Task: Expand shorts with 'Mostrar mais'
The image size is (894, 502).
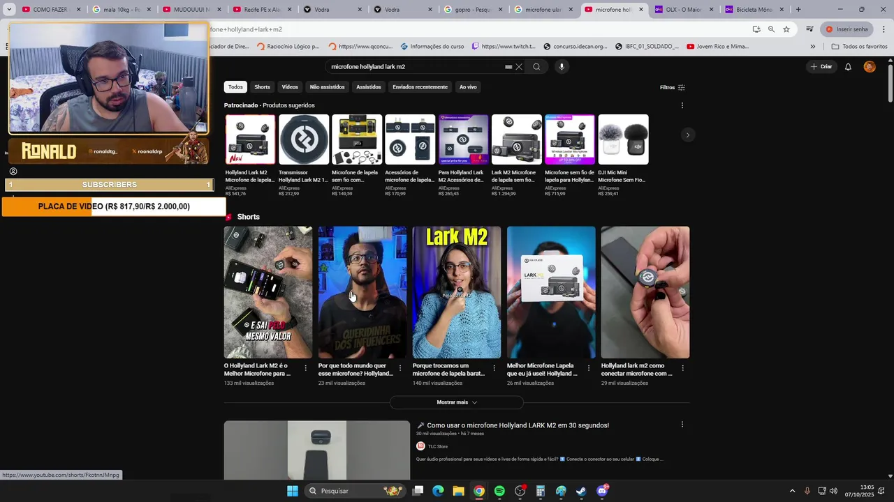Action: coord(457,402)
